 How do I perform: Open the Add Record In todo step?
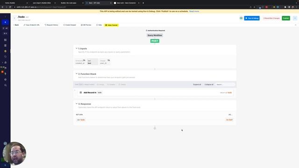[x=156, y=92]
